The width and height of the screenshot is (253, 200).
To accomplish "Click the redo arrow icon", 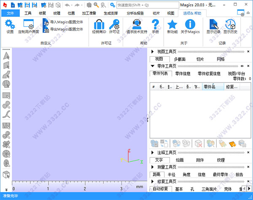I will pyautogui.click(x=77, y=5).
